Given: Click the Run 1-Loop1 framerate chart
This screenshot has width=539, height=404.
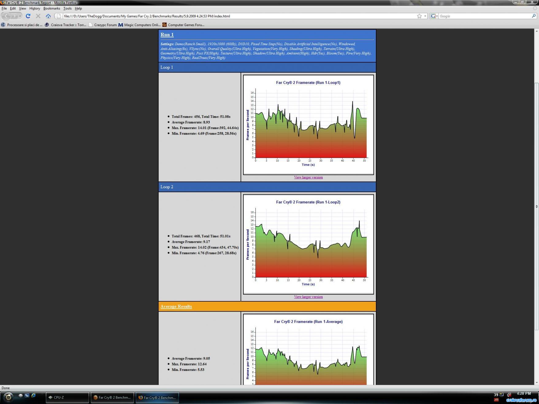Looking at the screenshot, I should pyautogui.click(x=308, y=125).
